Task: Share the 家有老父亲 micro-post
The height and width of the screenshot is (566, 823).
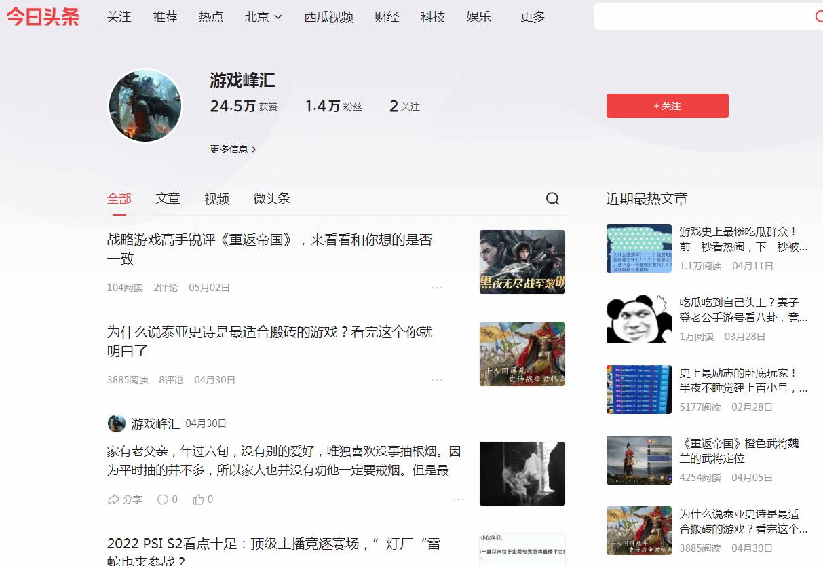Action: [125, 499]
